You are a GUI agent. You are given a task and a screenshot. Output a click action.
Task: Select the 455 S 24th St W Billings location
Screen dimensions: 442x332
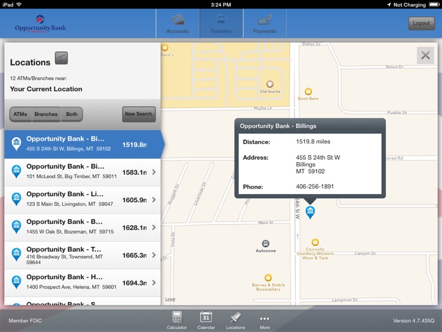[x=83, y=144]
